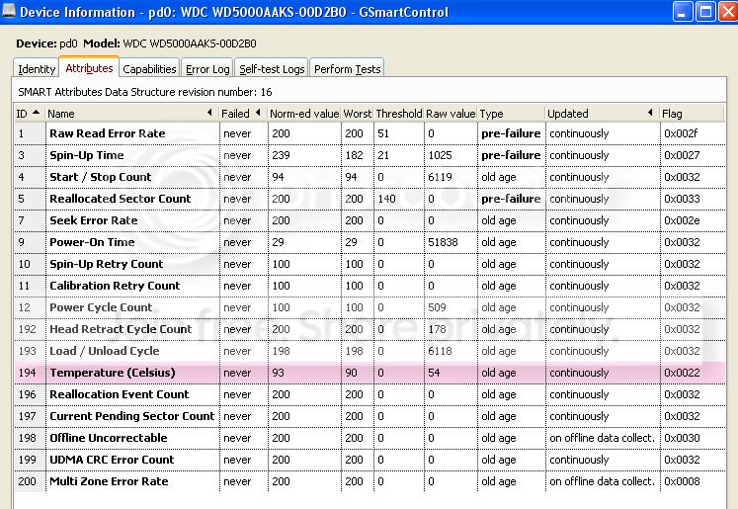Open the Capabilities tab
Viewport: 738px width, 509px height.
[x=149, y=69]
